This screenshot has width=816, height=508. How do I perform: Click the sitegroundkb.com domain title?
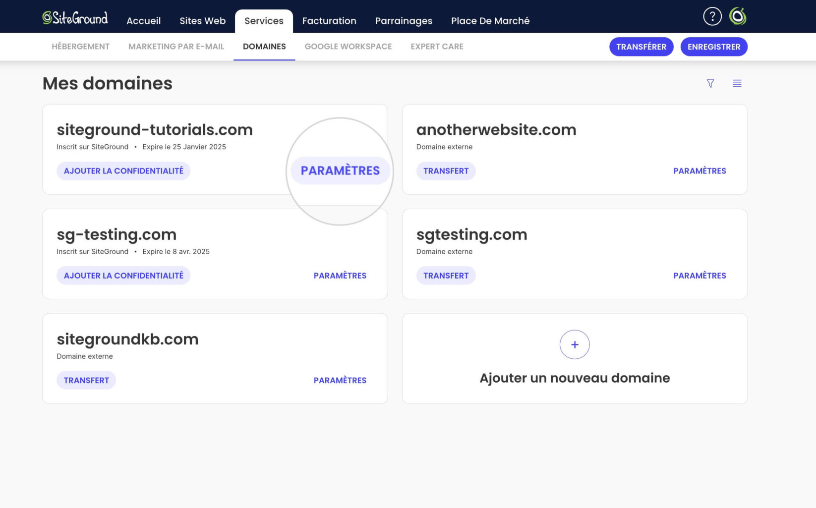(127, 339)
